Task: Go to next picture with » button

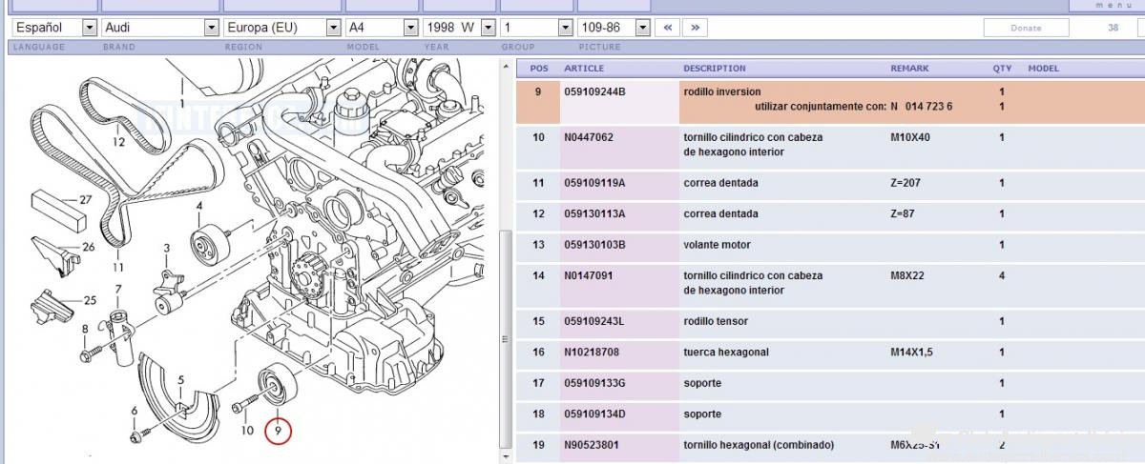Action: pos(695,28)
